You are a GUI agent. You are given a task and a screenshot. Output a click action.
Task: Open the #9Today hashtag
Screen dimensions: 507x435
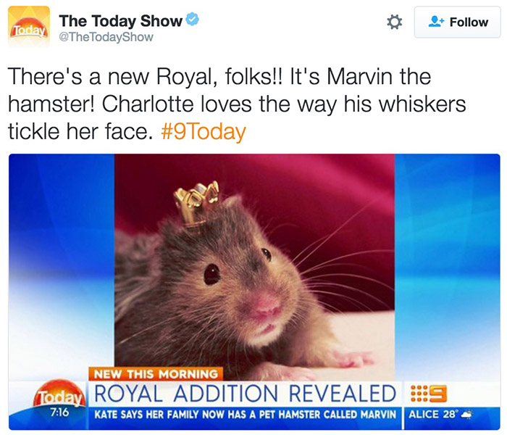204,132
